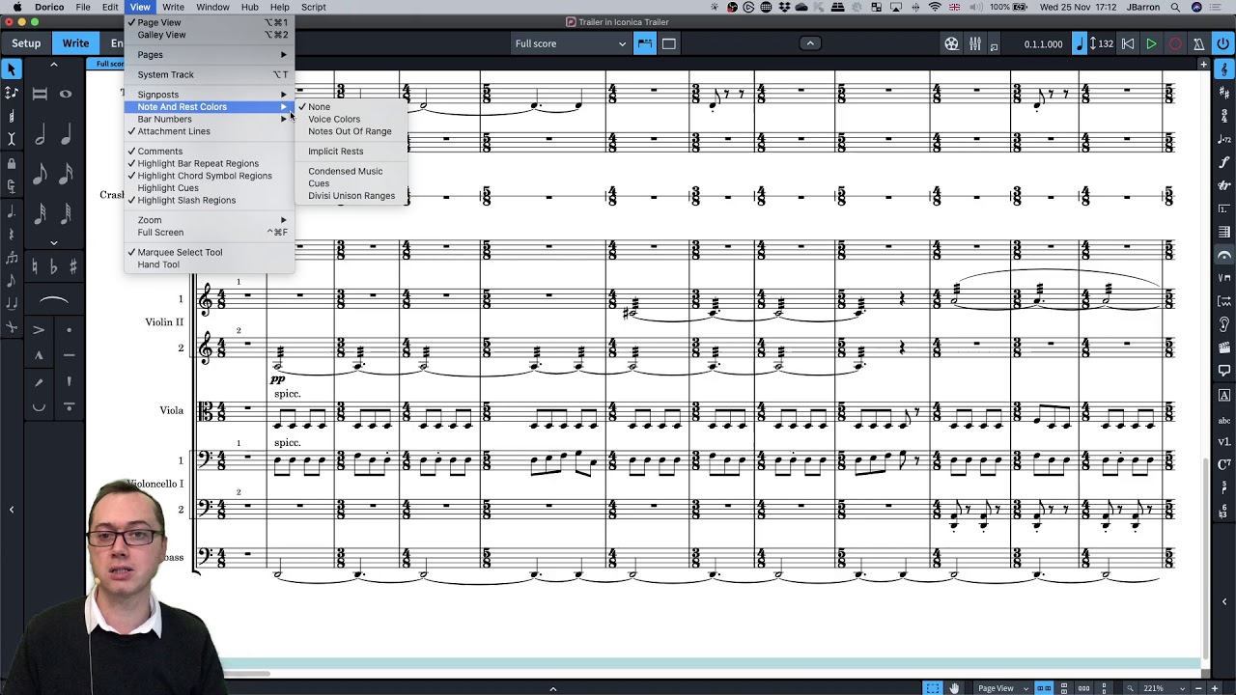The image size is (1236, 695).
Task: Open the Dynamics panel forte icon
Action: (x=1224, y=162)
